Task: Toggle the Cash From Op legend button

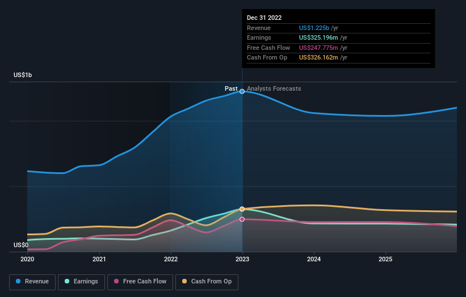Action: 207,282
